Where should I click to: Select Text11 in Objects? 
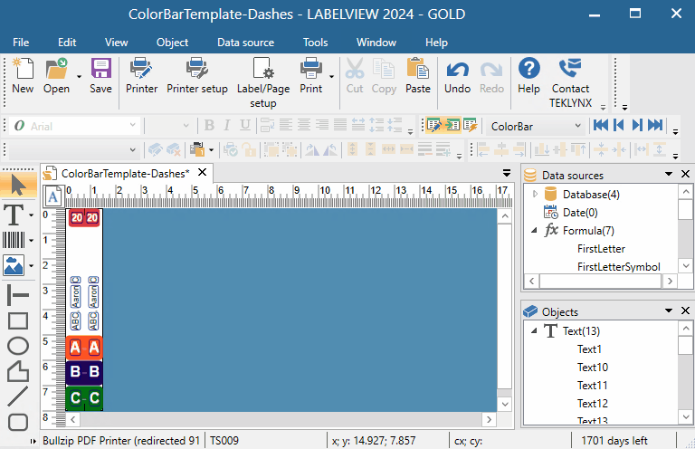pos(592,386)
